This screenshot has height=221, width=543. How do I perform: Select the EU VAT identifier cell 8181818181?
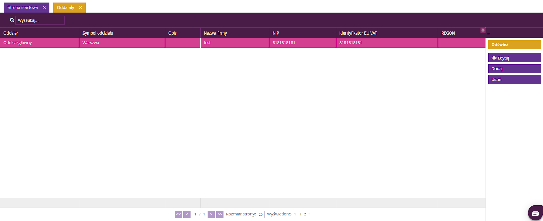coord(387,43)
